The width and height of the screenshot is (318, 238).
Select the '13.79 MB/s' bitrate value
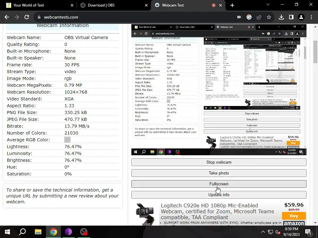tap(77, 126)
